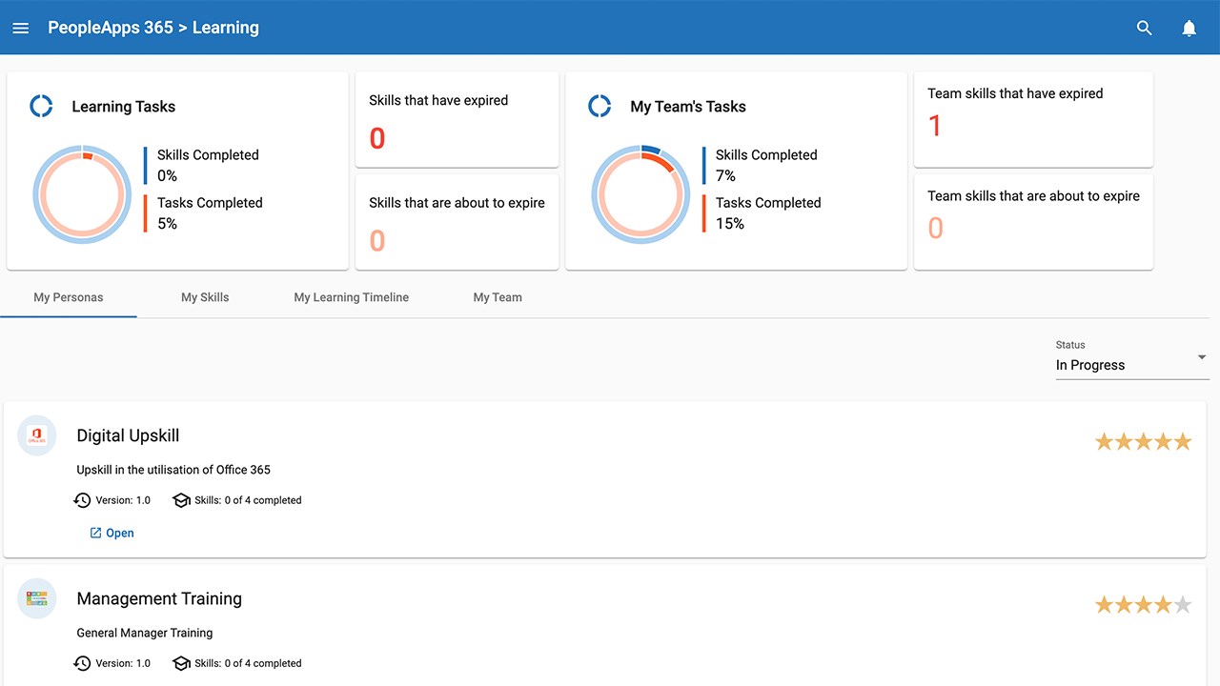1220x686 pixels.
Task: Open the hamburger navigation menu
Action: pyautogui.click(x=21, y=29)
